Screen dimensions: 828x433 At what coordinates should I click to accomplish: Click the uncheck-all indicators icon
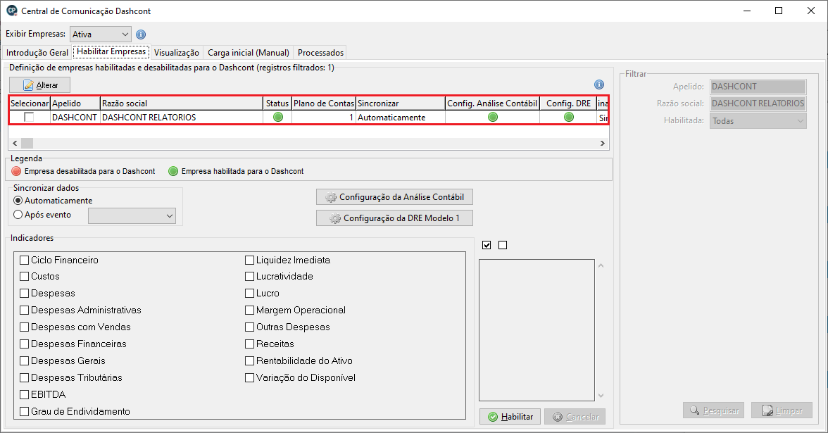pyautogui.click(x=503, y=245)
